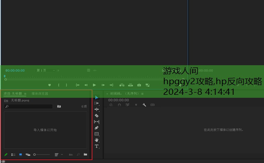Click the sort icons button
This screenshot has width=264, height=163.
(x=57, y=155)
